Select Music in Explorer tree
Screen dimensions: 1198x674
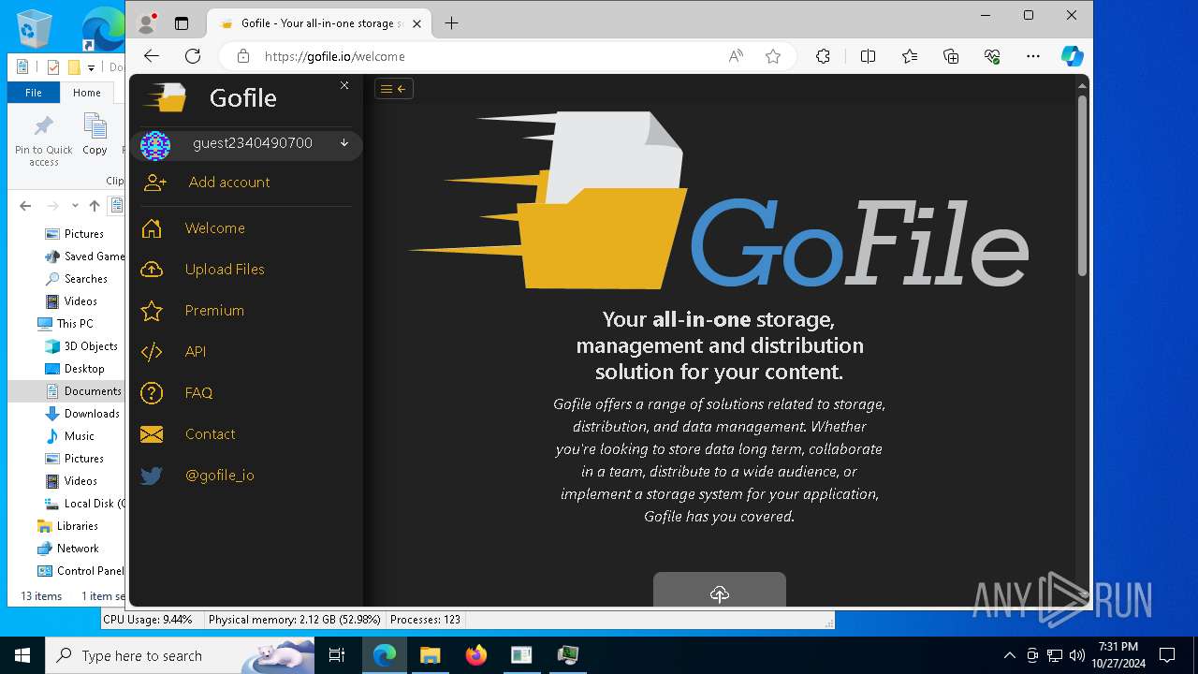coord(71,436)
